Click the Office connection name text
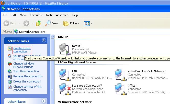The height and width of the screenshot is (104, 170). pos(132,86)
